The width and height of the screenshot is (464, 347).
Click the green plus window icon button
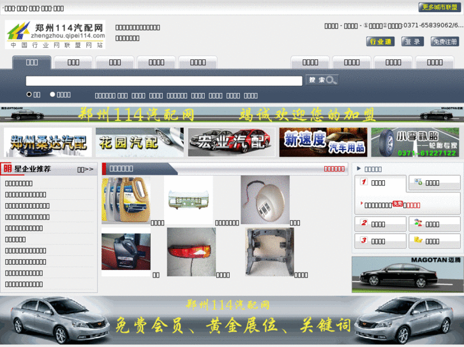418,181
